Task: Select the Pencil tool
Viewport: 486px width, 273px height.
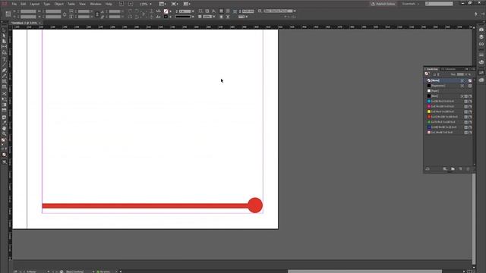Action: (4, 76)
